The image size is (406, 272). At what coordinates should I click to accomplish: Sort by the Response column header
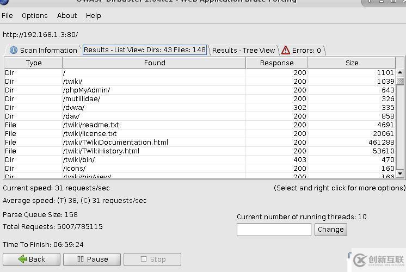(x=276, y=63)
